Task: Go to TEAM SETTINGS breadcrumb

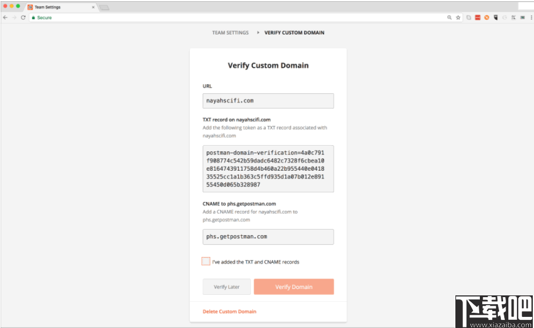Action: [230, 33]
